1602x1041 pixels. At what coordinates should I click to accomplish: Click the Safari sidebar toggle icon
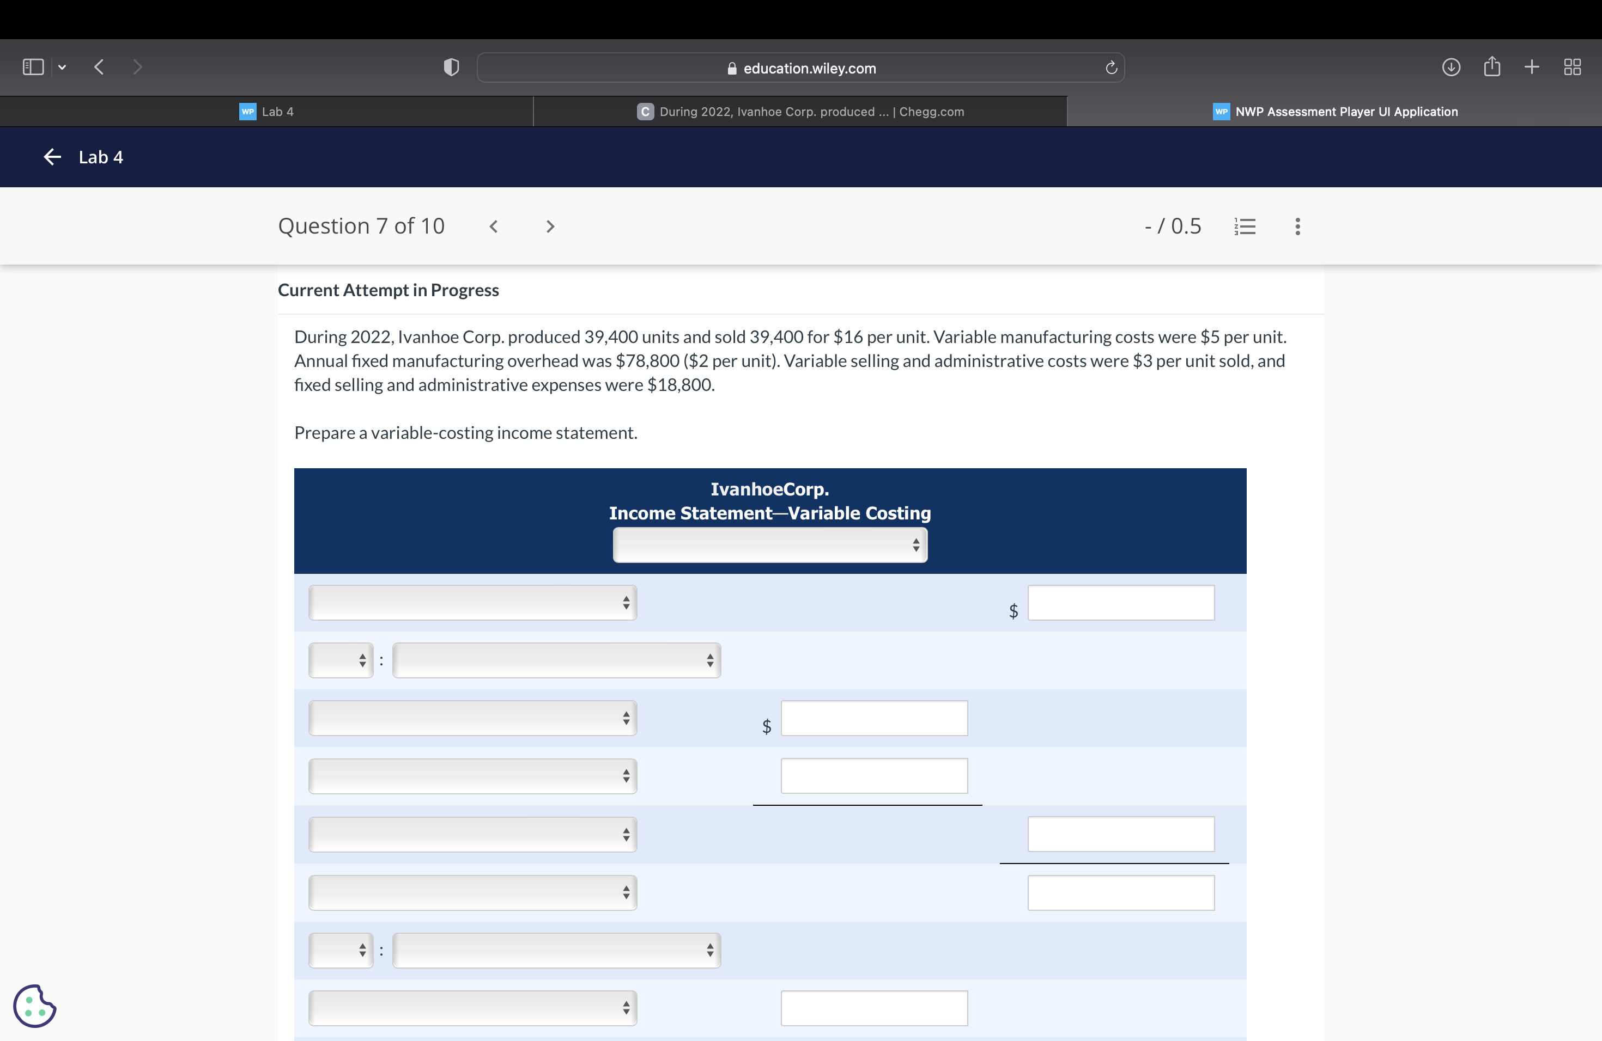tap(33, 68)
